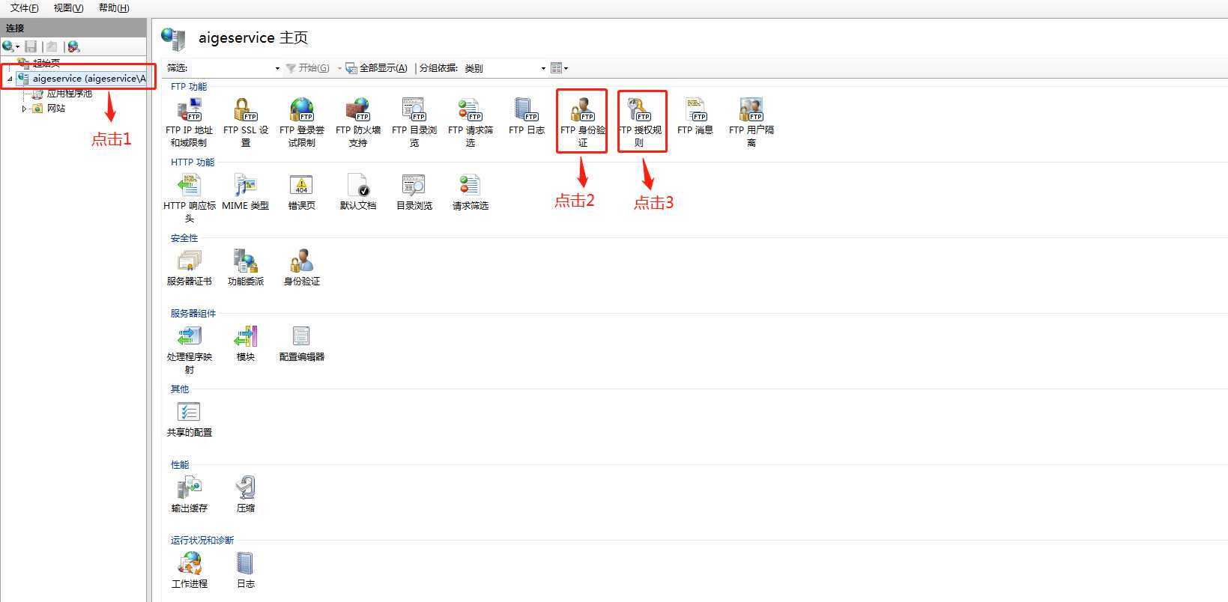Select the 默认文档 icon
This screenshot has height=602, width=1228.
click(357, 192)
